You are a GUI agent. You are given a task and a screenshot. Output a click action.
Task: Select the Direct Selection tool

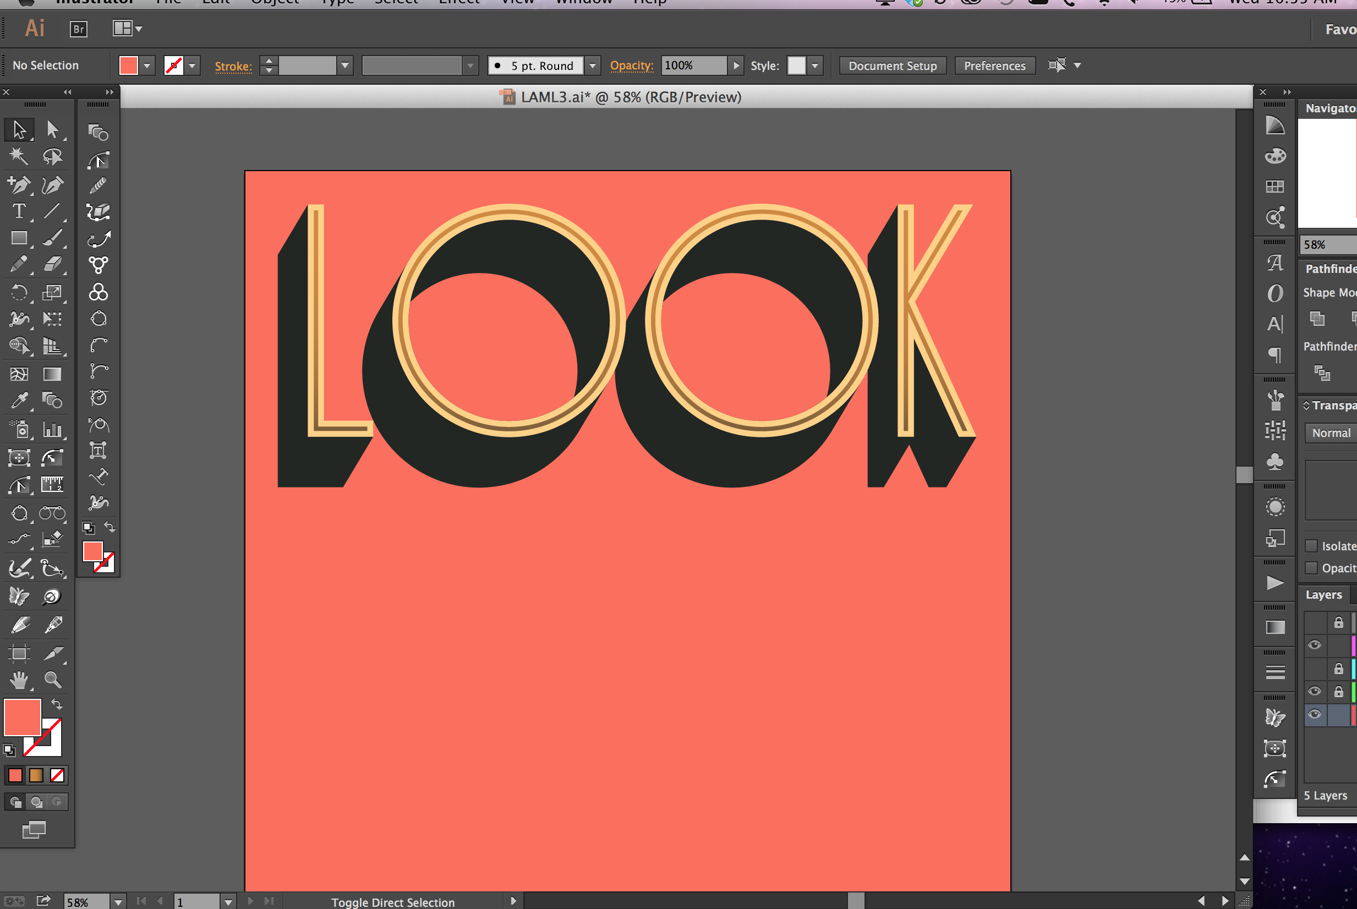[52, 129]
